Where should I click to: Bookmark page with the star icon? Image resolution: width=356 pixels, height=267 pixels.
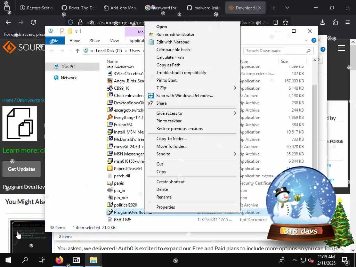click(285, 22)
